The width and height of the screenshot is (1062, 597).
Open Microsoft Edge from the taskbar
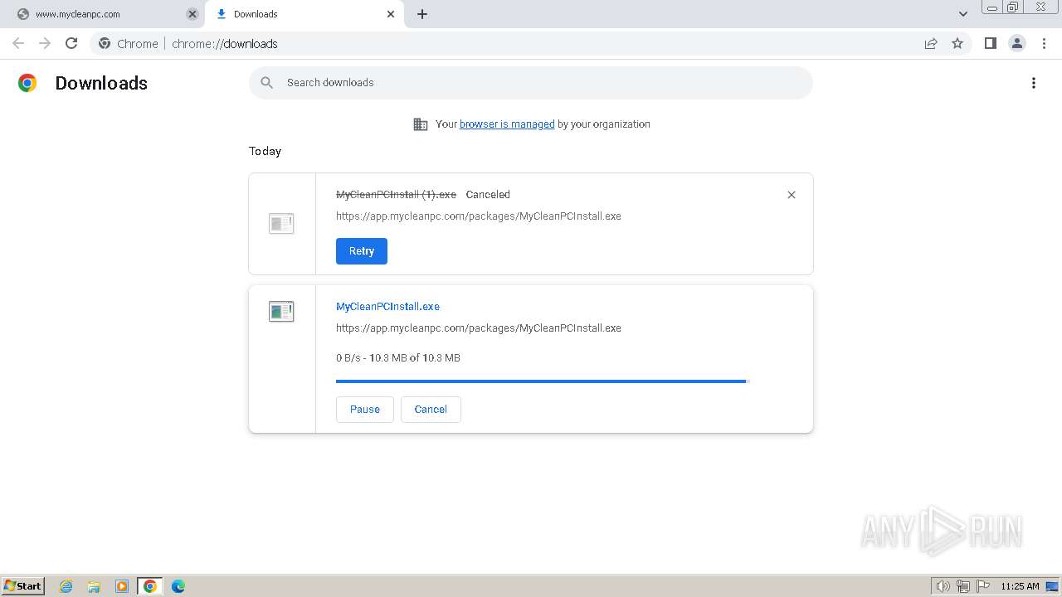click(178, 586)
